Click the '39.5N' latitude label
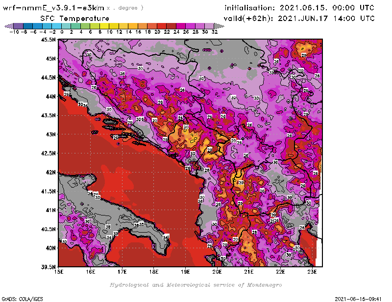Image resolution: width=392 pixels, height=302 pixels. 49,267
